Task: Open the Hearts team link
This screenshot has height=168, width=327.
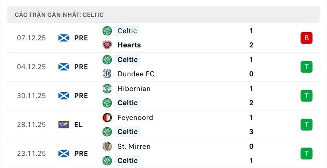Action: point(129,45)
